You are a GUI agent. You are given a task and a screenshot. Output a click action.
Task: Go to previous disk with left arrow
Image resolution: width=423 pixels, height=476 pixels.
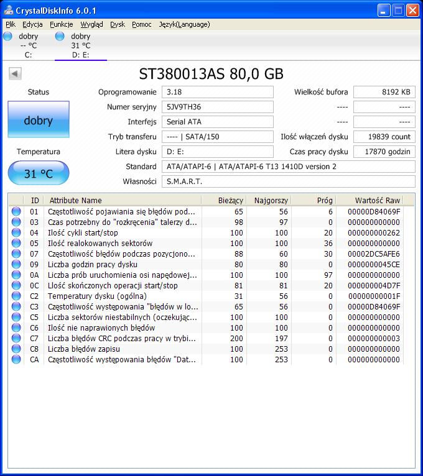[x=15, y=73]
